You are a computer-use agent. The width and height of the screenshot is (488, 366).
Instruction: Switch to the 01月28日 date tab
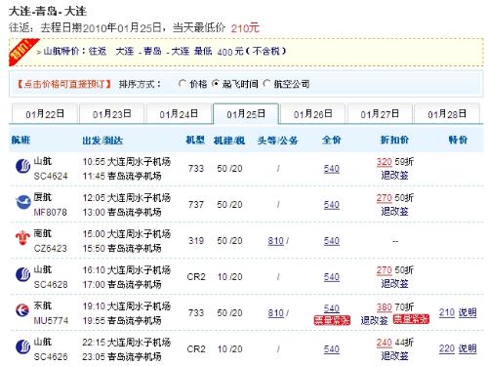click(447, 114)
